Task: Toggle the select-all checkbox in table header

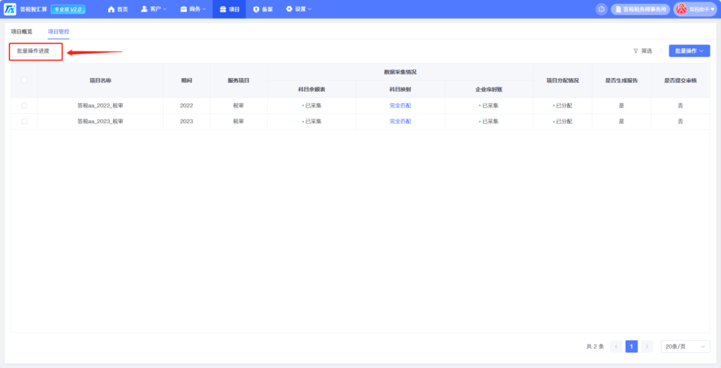Action: point(25,80)
